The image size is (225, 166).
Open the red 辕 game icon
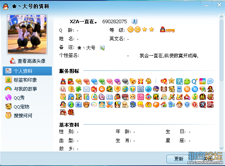(71, 112)
